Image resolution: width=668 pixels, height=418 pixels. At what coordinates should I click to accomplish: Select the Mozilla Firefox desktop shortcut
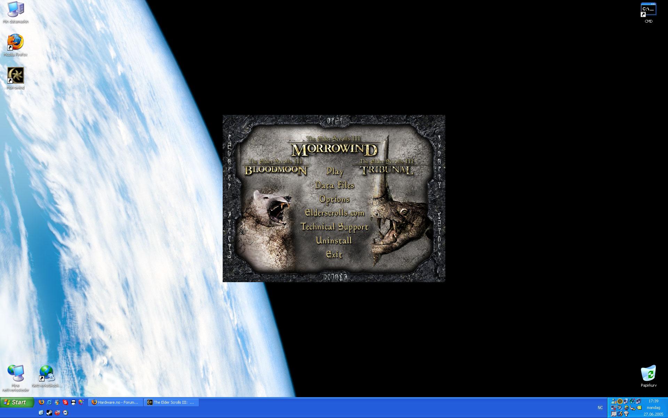tap(15, 45)
